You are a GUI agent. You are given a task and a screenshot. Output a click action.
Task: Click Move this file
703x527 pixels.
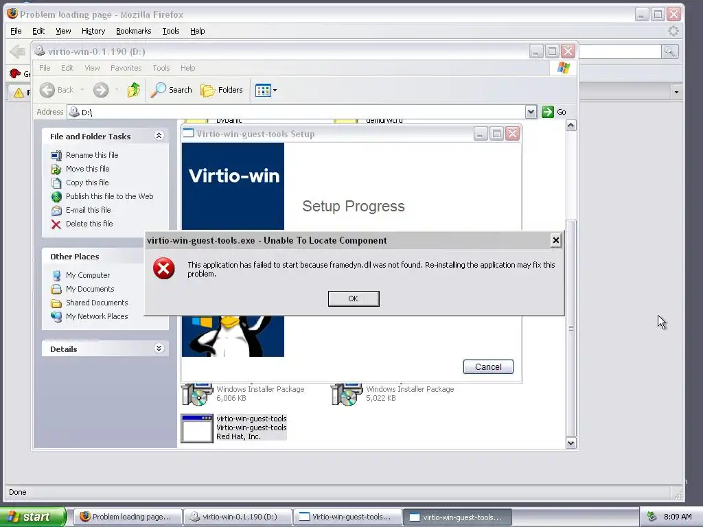[87, 169]
